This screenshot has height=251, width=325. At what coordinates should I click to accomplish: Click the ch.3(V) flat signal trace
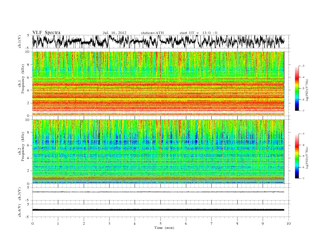tap(158, 192)
